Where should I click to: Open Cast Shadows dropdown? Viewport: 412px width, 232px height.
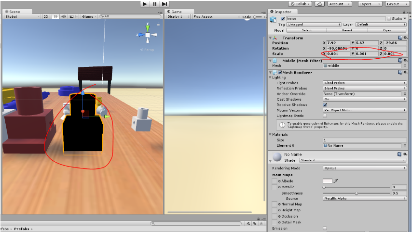pos(365,99)
